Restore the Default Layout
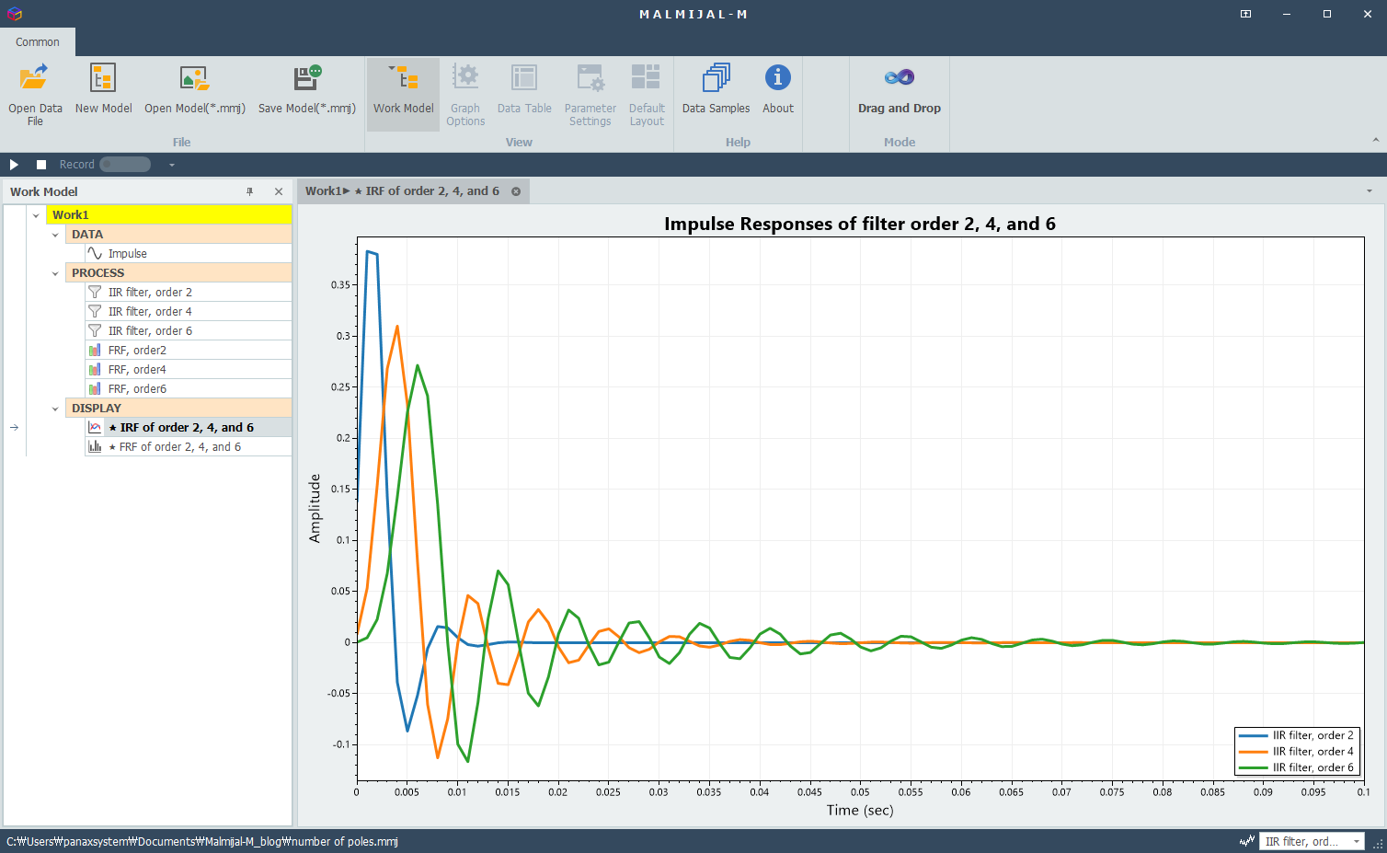Screen dimensions: 1387x853 647,93
